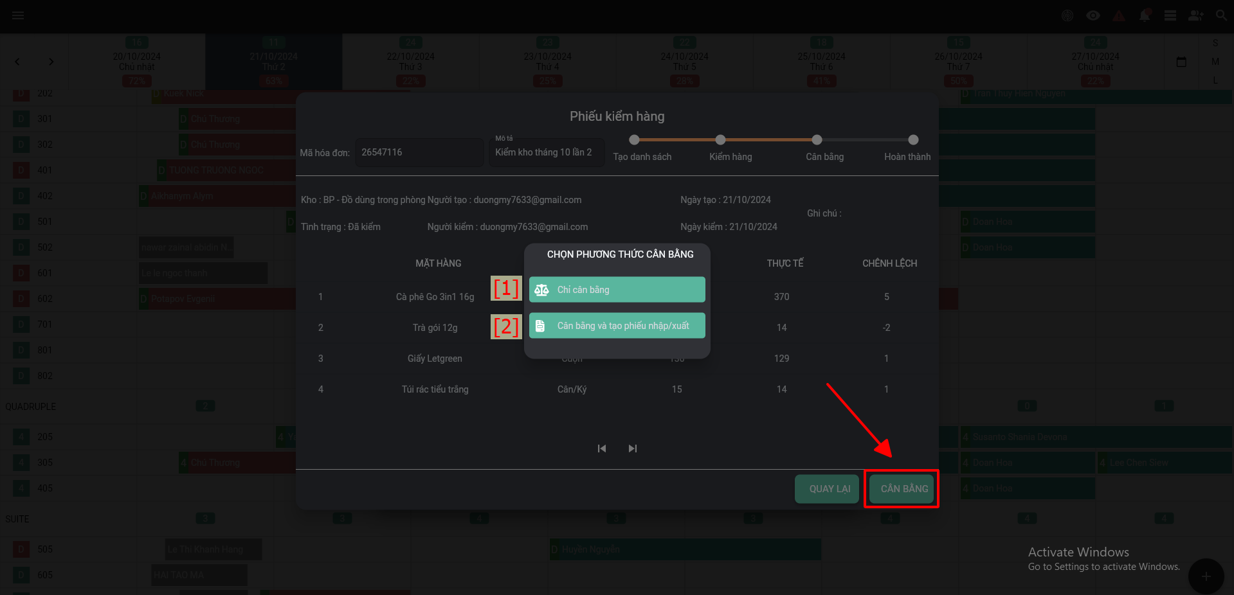Open the 'Le le ngoc thanh' booking

point(203,273)
